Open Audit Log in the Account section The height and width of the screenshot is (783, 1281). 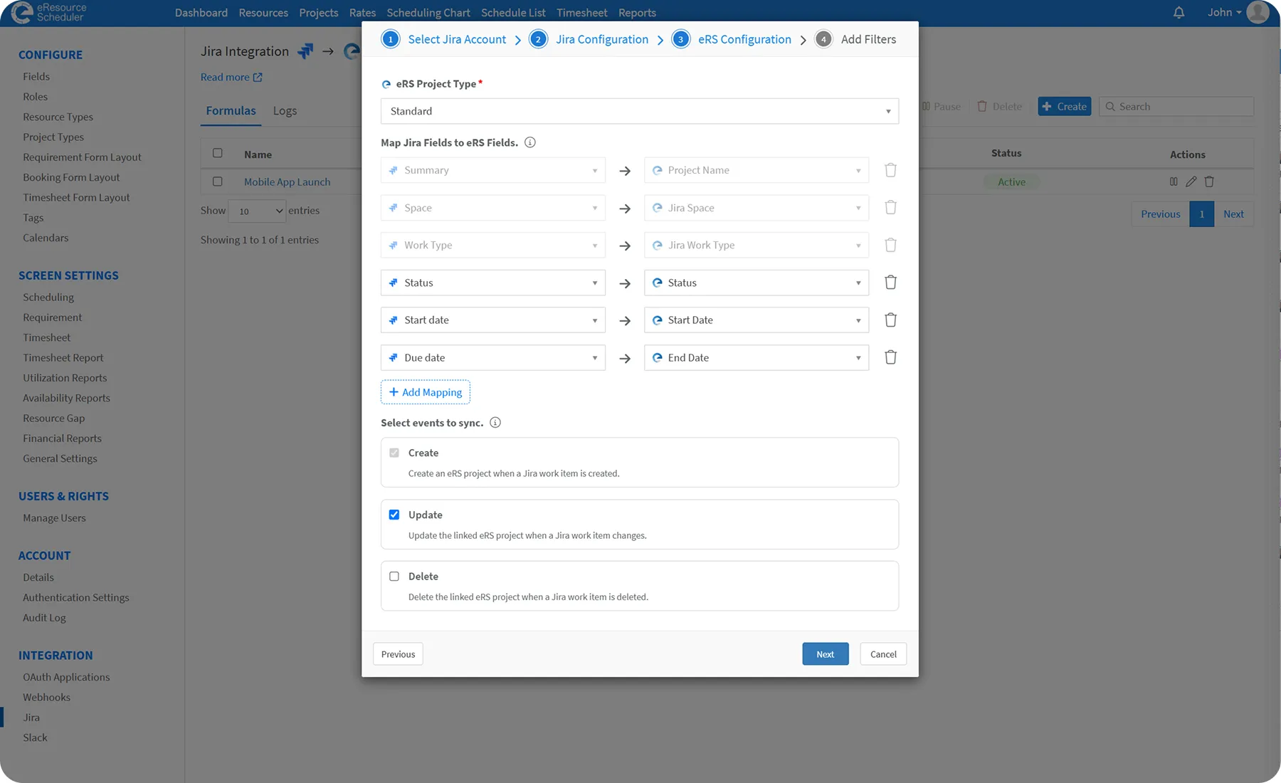(x=44, y=618)
